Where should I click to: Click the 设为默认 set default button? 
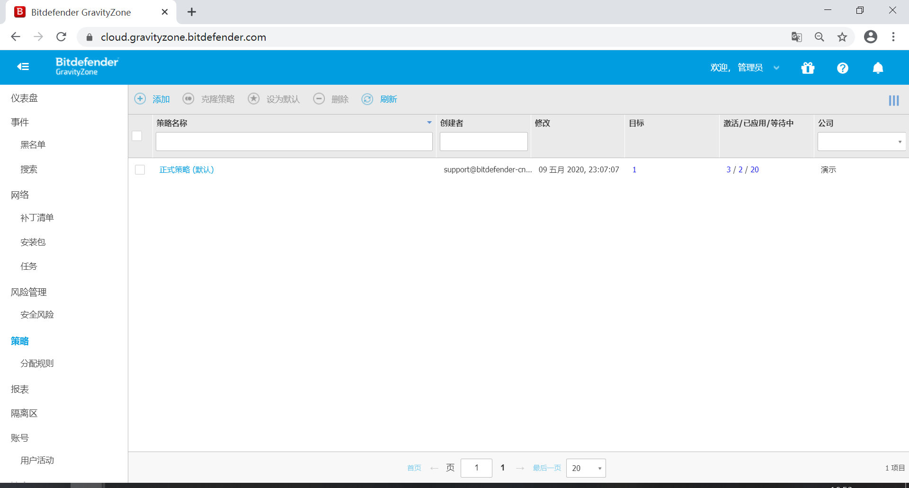(274, 99)
